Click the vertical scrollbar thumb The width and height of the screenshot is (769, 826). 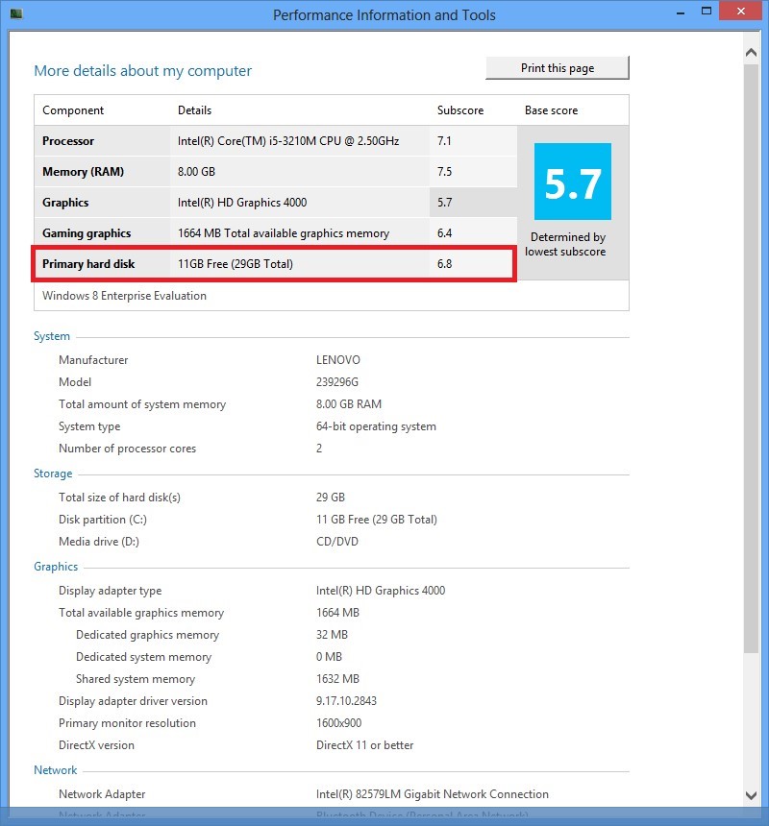click(751, 355)
